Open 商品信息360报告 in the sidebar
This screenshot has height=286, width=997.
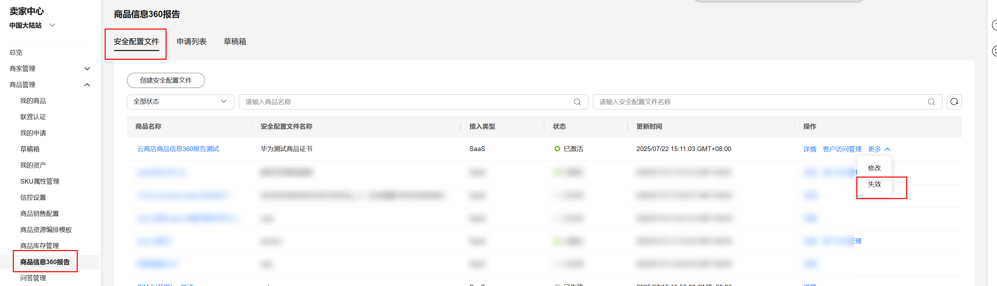pos(45,262)
